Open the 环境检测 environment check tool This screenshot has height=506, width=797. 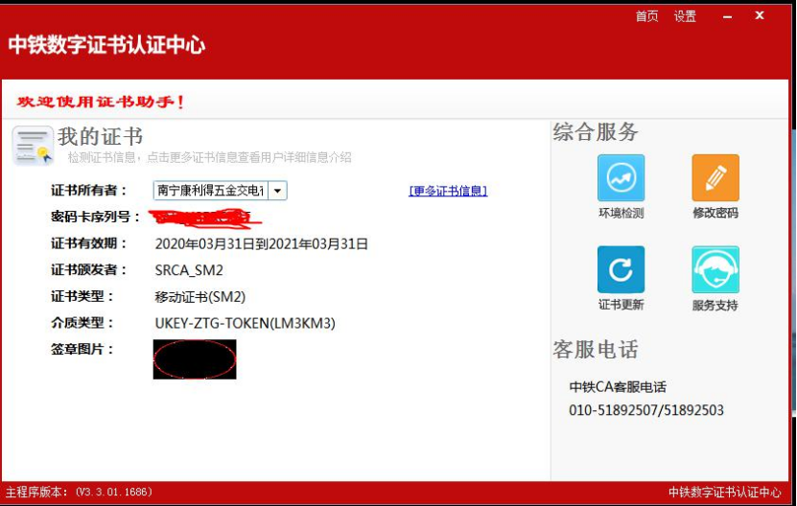point(621,178)
